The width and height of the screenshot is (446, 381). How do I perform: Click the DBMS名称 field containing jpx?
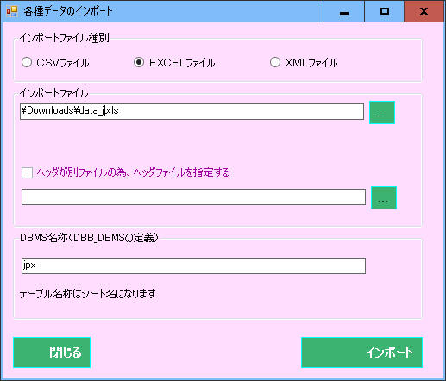point(193,265)
